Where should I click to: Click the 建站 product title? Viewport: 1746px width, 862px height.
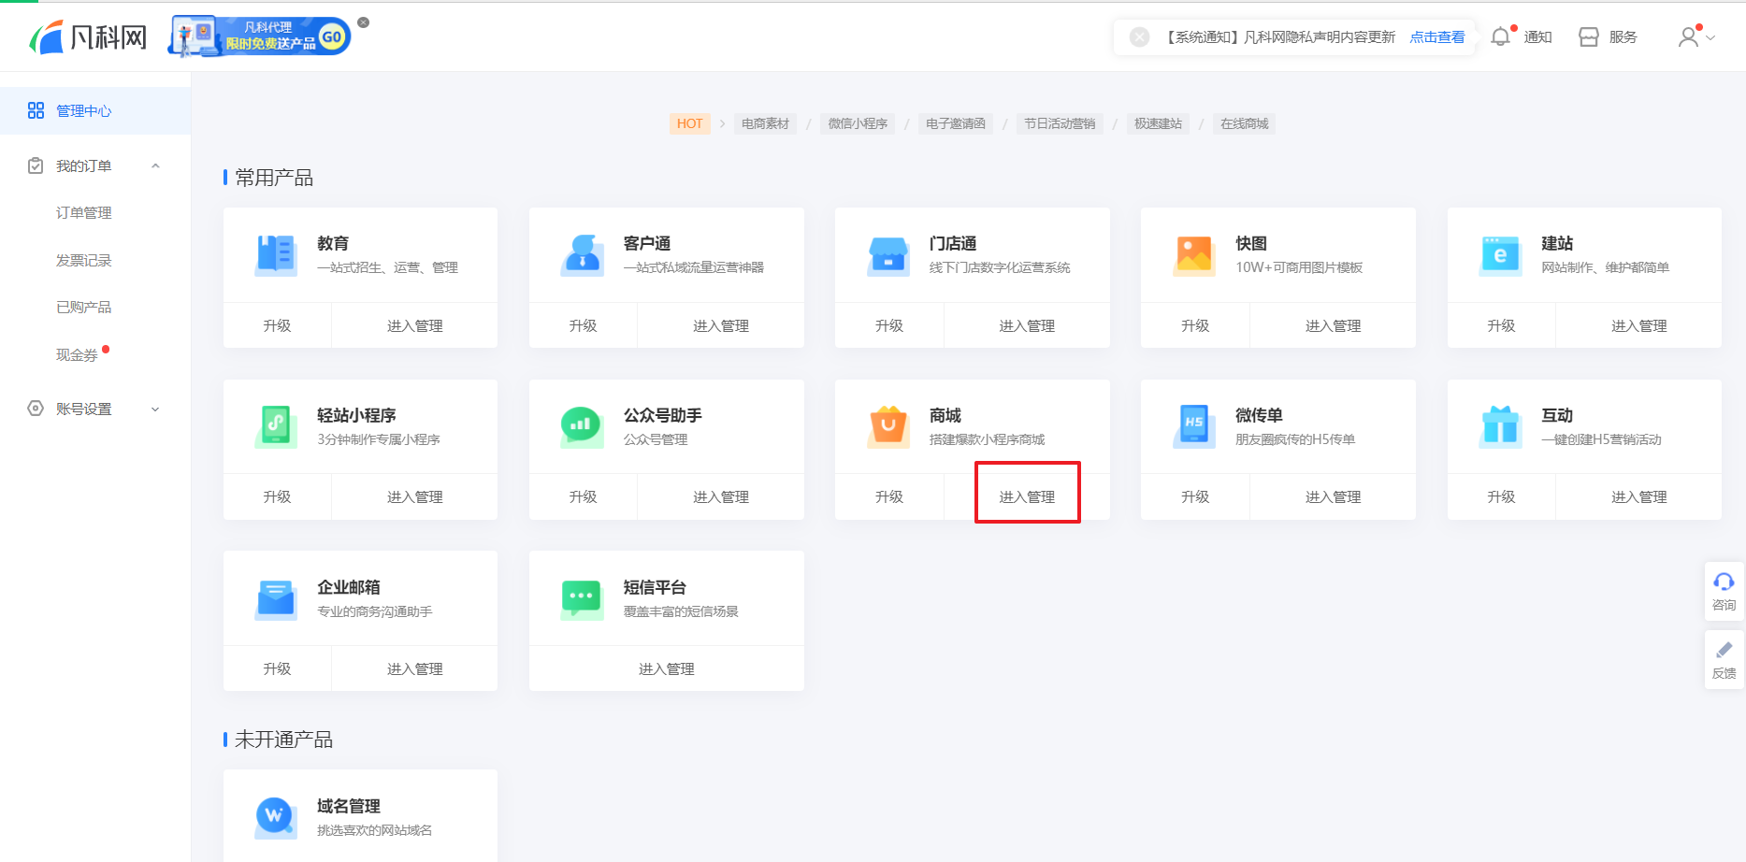1557,243
